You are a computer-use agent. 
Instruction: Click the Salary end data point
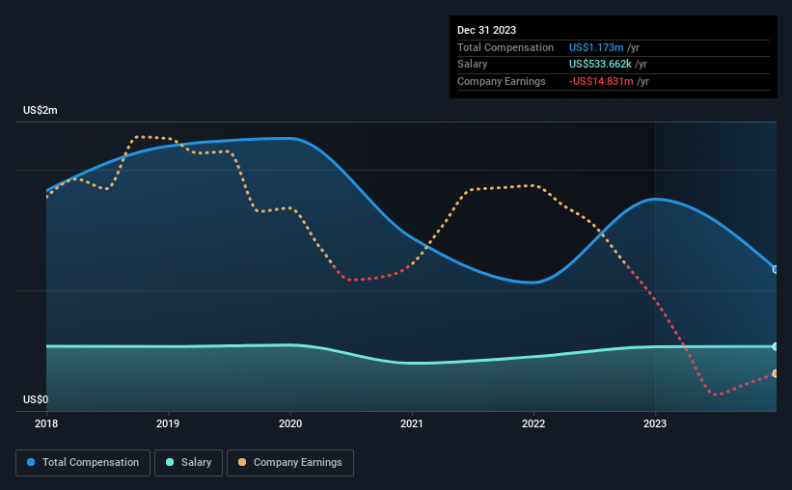click(776, 346)
